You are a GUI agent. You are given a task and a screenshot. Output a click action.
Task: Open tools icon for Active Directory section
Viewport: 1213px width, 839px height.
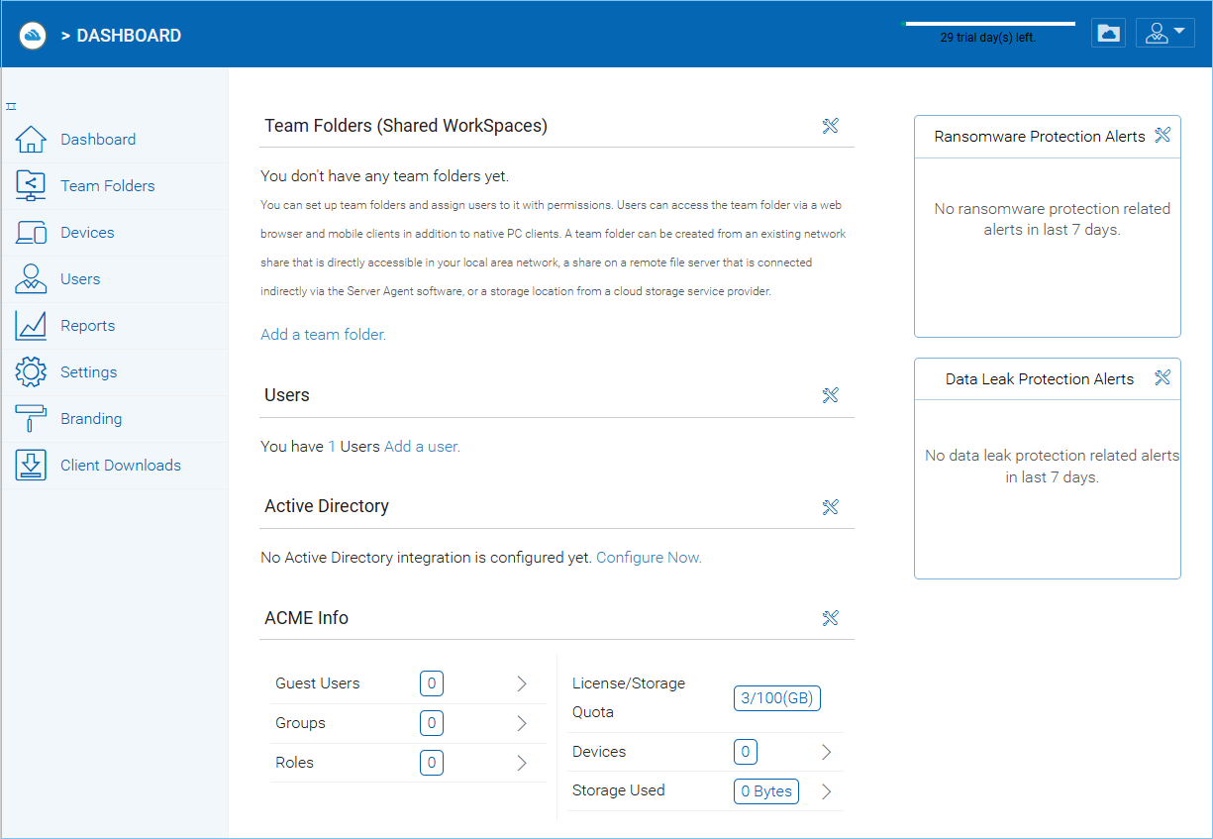coord(831,507)
